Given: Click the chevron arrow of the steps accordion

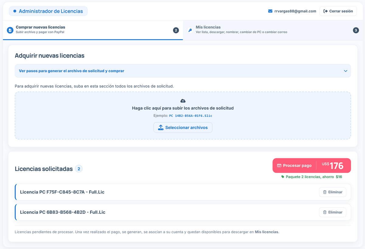Looking at the screenshot, I should click(346, 71).
